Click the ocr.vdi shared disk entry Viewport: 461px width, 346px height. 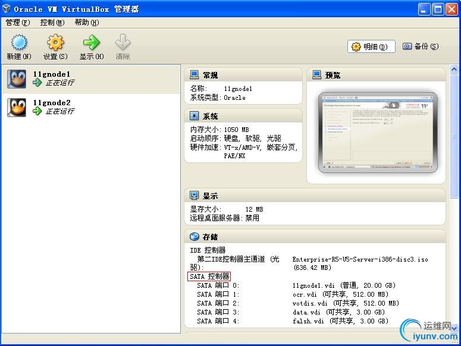coord(340,294)
